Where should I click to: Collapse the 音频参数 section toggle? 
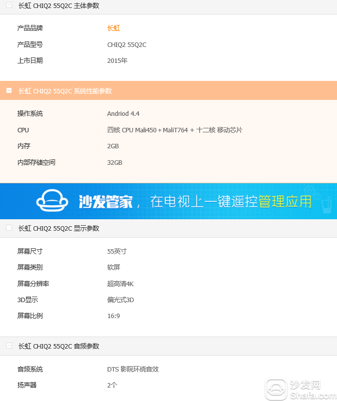click(x=9, y=346)
